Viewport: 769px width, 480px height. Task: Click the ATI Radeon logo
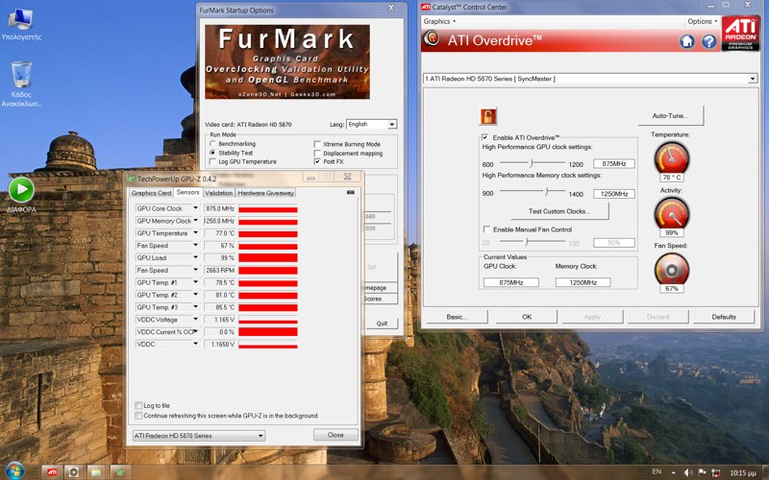point(740,34)
